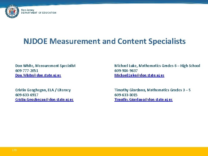
Task: Select phone number 609-633-8015
Action: [126, 95]
